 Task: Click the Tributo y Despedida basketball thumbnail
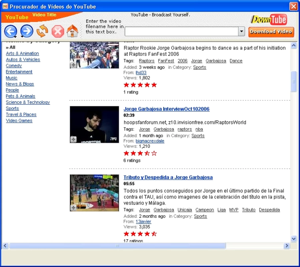pyautogui.click(x=94, y=193)
